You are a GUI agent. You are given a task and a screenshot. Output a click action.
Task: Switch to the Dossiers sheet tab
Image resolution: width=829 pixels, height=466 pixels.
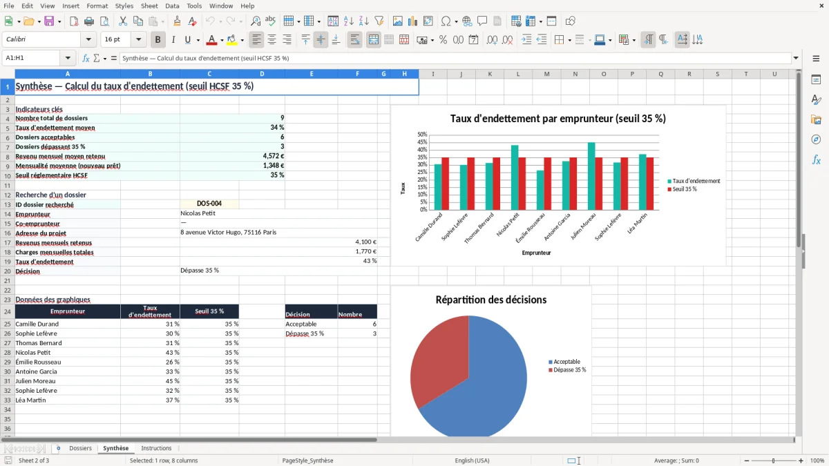click(x=80, y=448)
